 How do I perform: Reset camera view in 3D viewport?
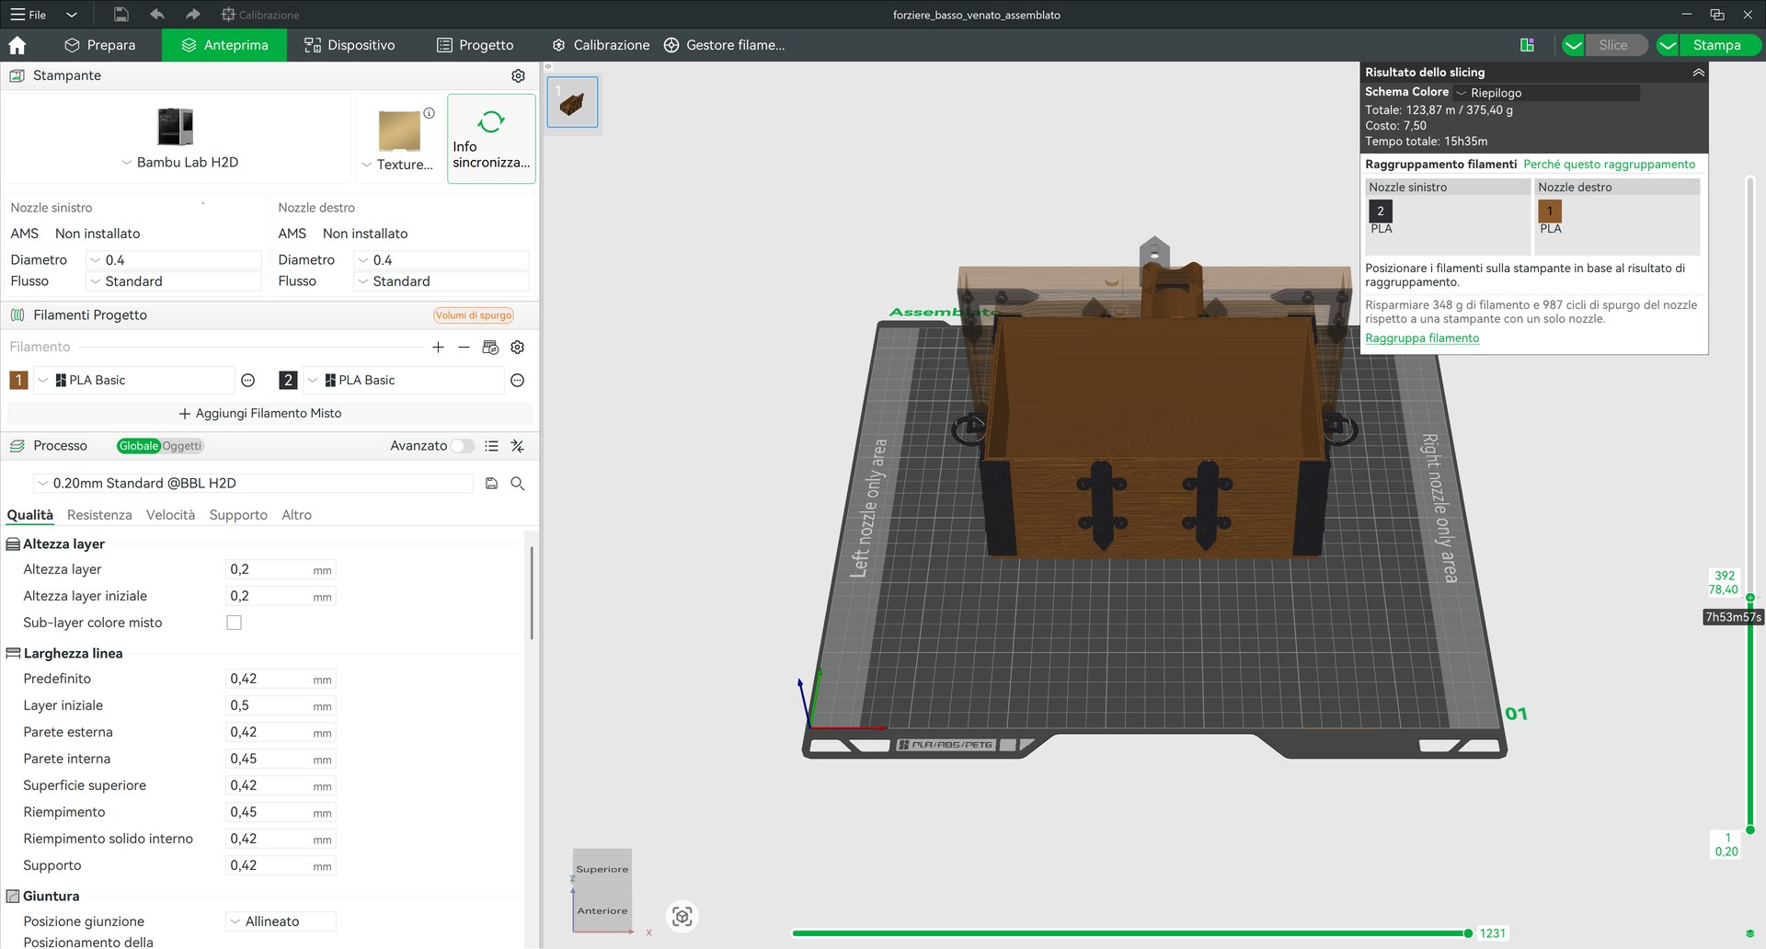682,916
